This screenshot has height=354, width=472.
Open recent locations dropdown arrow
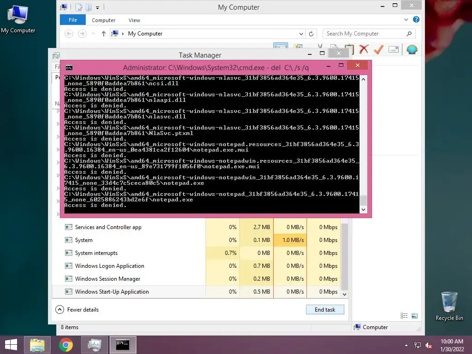pos(93,34)
